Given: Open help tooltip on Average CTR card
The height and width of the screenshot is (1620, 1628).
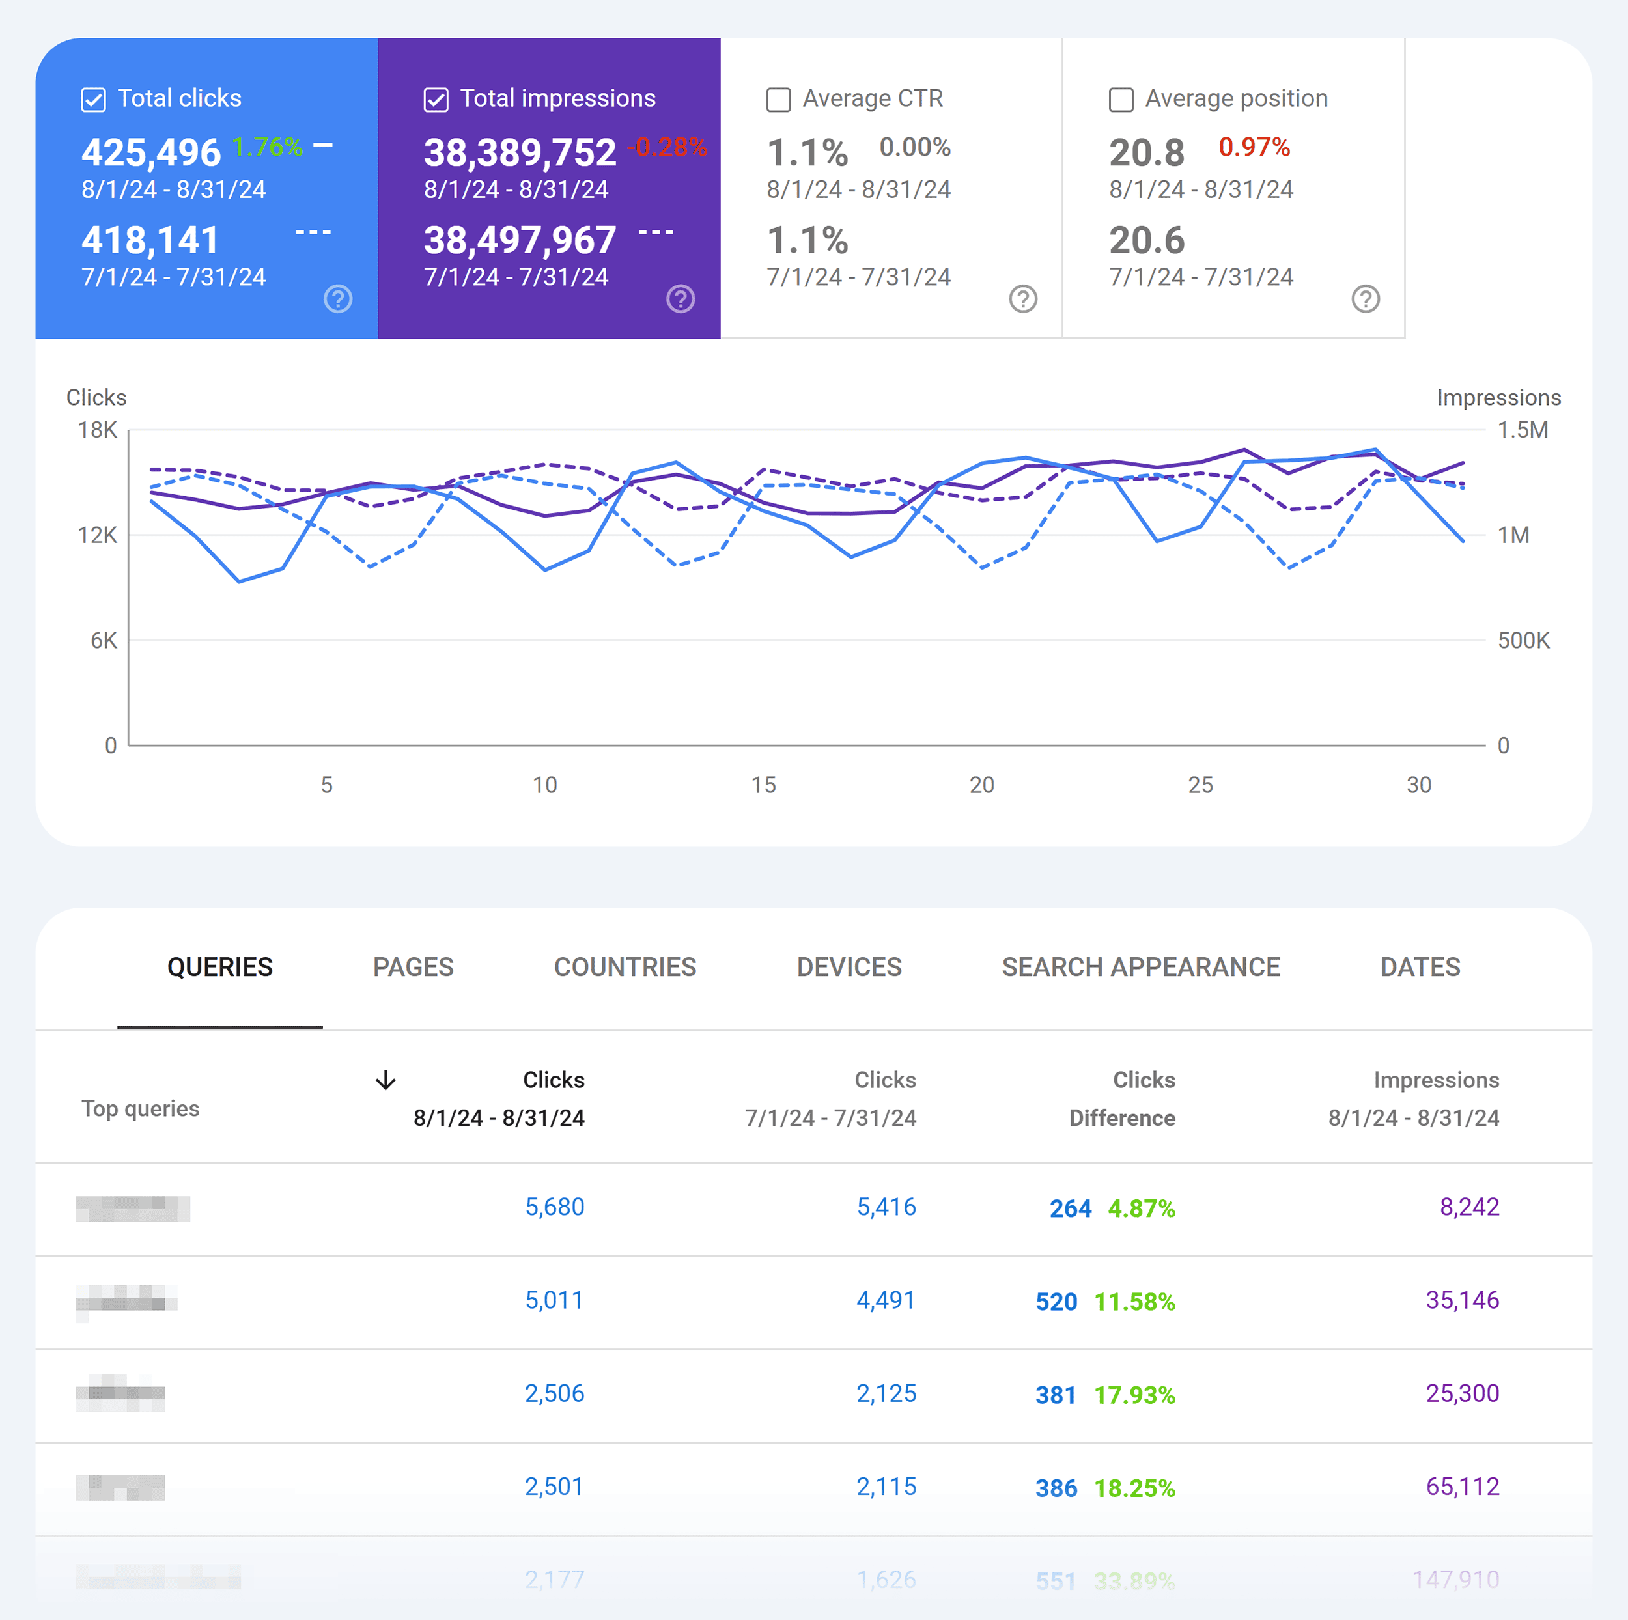Looking at the screenshot, I should pos(1023,299).
